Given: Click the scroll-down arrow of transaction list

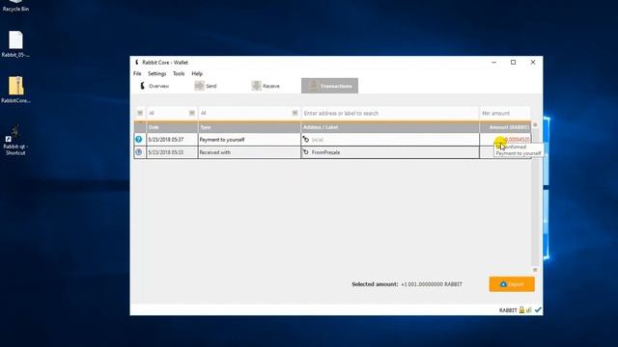Looking at the screenshot, I should 535,270.
